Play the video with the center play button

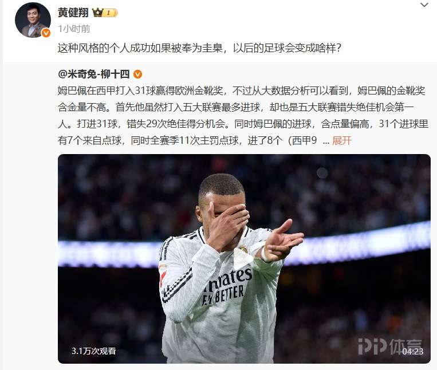click(243, 258)
